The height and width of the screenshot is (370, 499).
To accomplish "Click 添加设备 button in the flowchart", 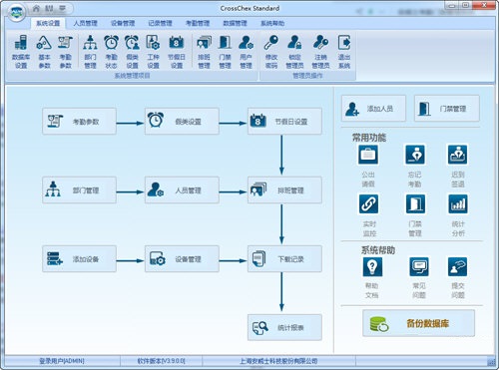I will click(79, 259).
